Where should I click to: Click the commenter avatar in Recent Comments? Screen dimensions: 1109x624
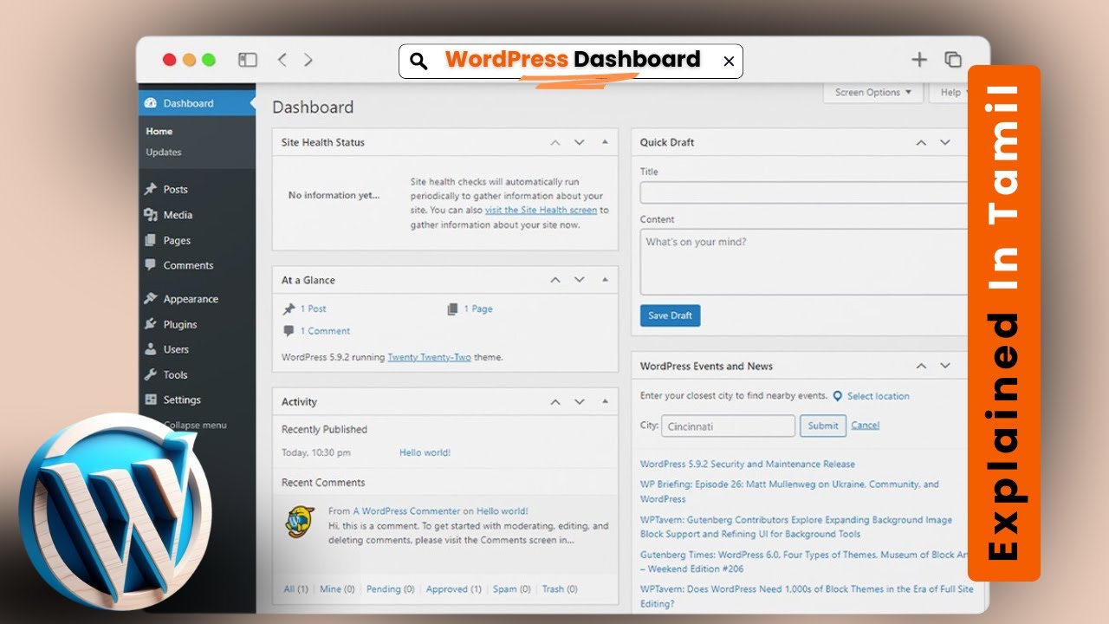(x=300, y=522)
